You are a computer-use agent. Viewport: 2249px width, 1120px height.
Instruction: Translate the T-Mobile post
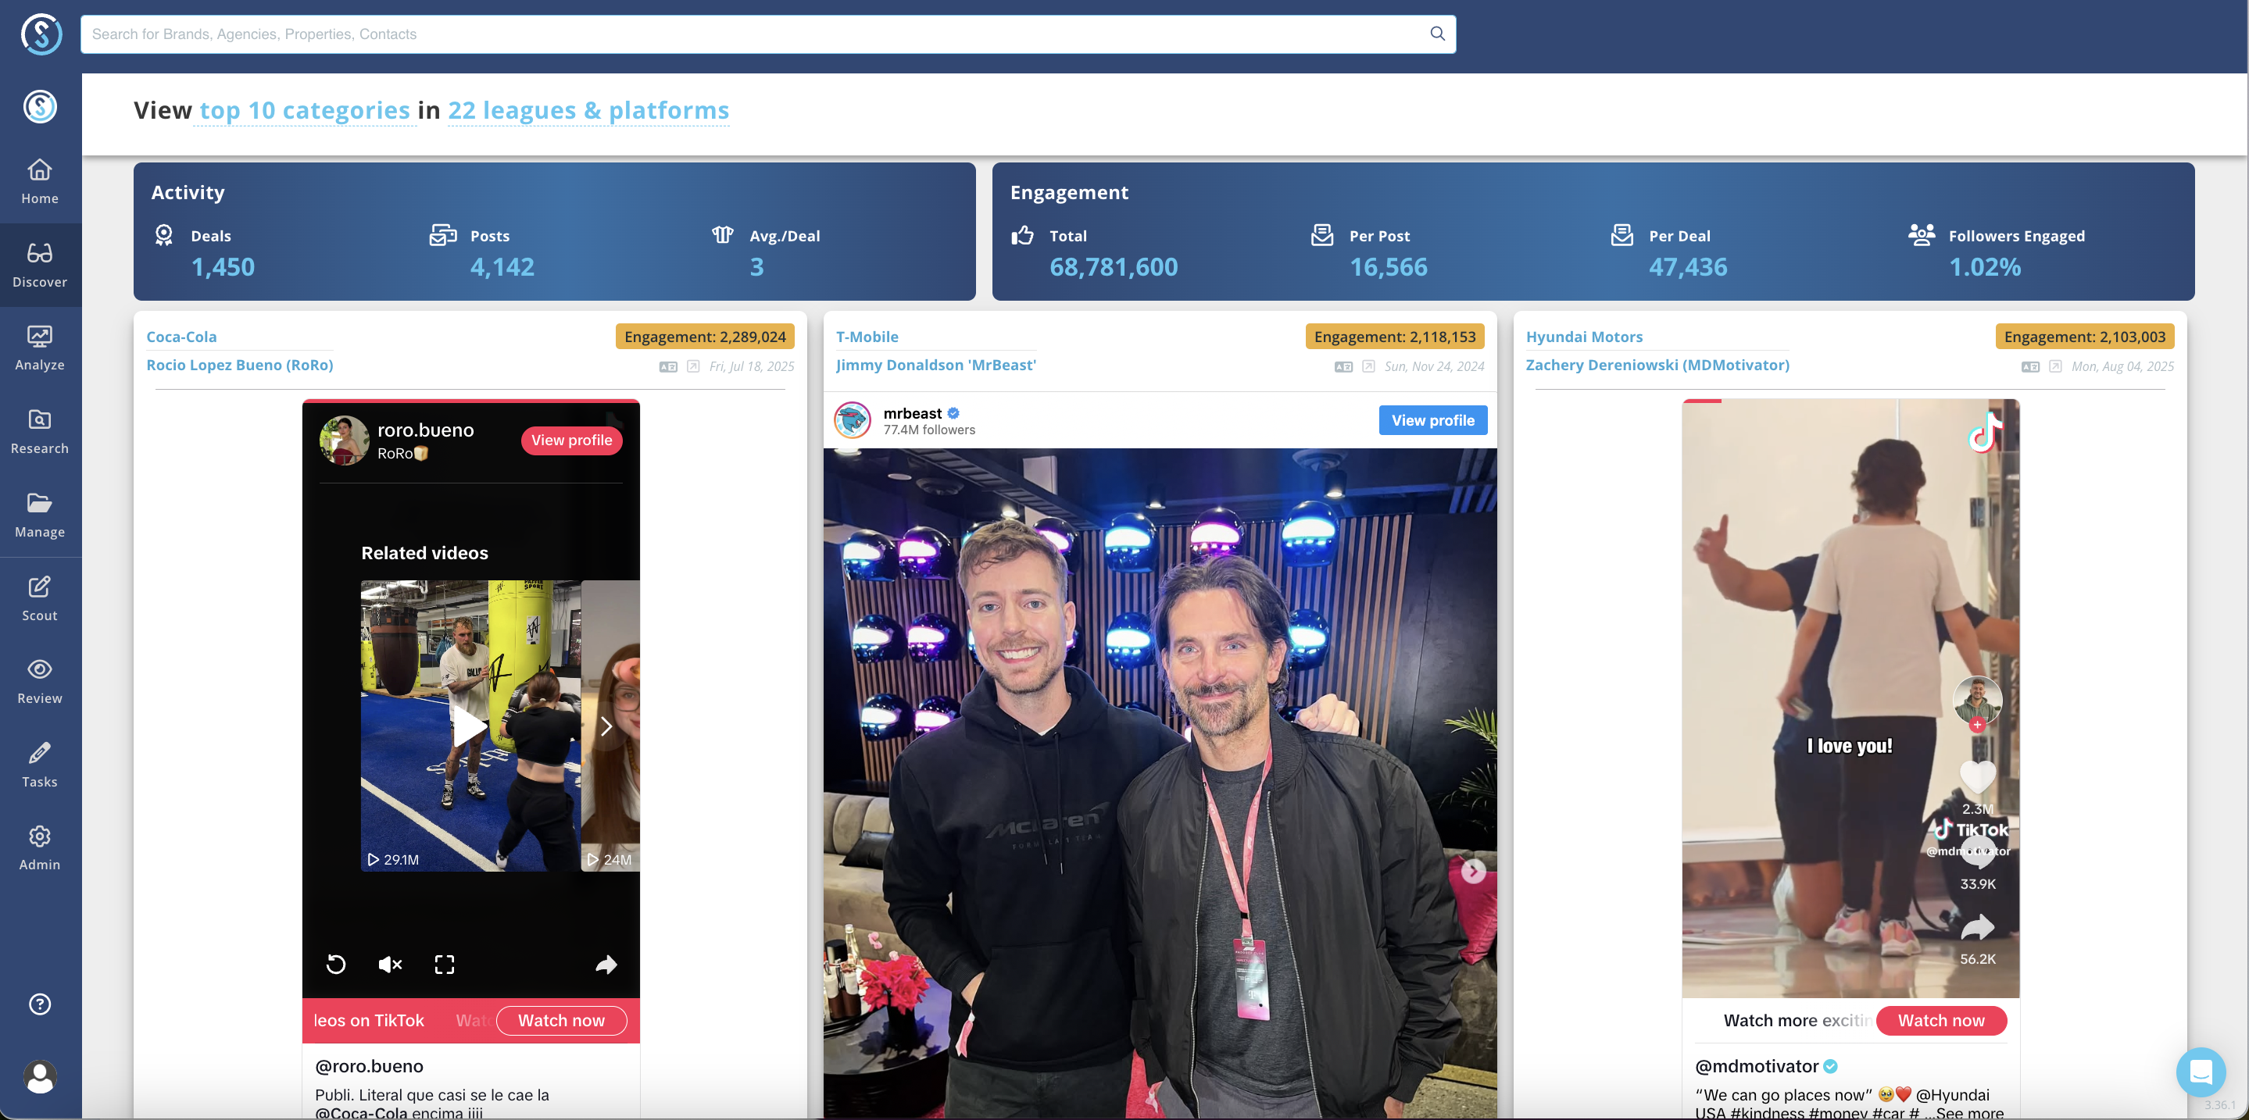click(x=1343, y=367)
